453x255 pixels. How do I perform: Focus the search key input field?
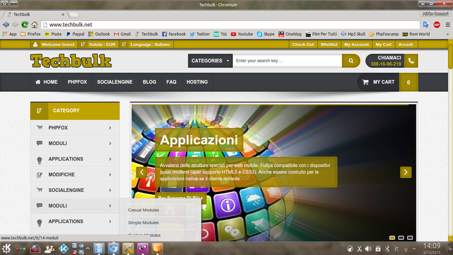point(287,61)
